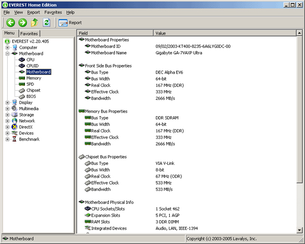Click the scrollbar down arrow
The image size is (305, 244).
(x=299, y=230)
